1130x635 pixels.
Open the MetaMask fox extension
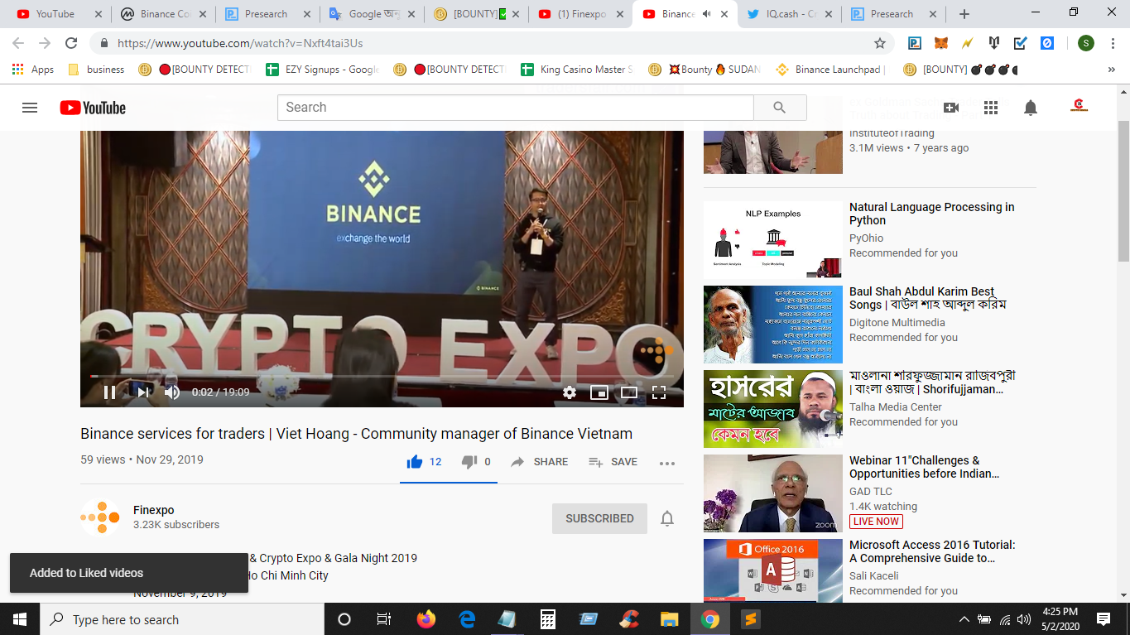940,43
